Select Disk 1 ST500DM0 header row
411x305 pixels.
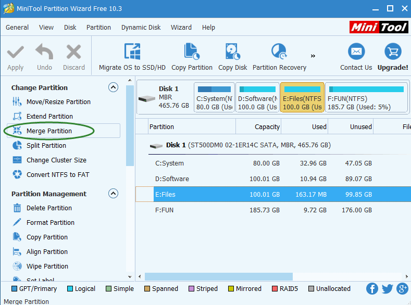(273, 145)
